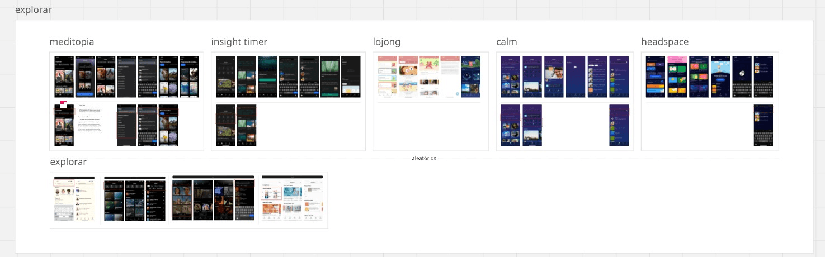Select the "lojong" frame title
825x257 pixels.
click(x=386, y=42)
